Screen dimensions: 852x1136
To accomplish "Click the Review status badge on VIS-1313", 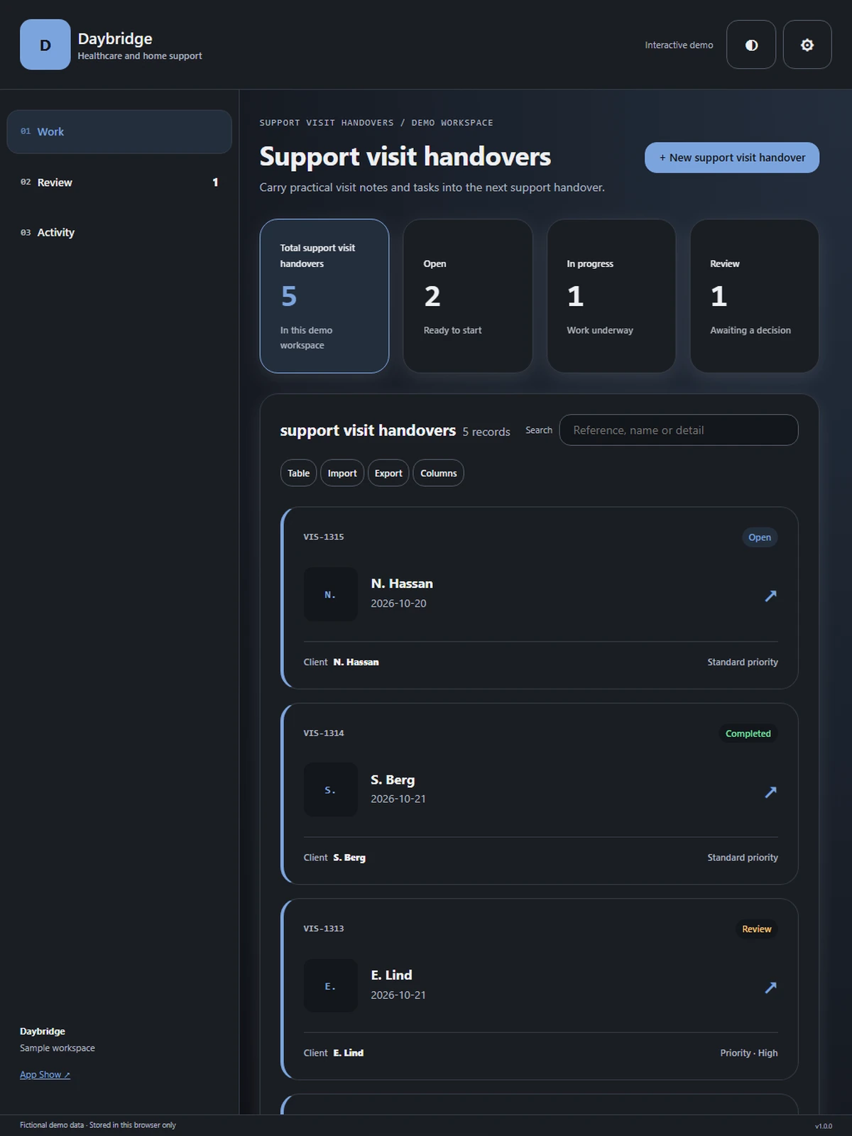I will click(757, 929).
